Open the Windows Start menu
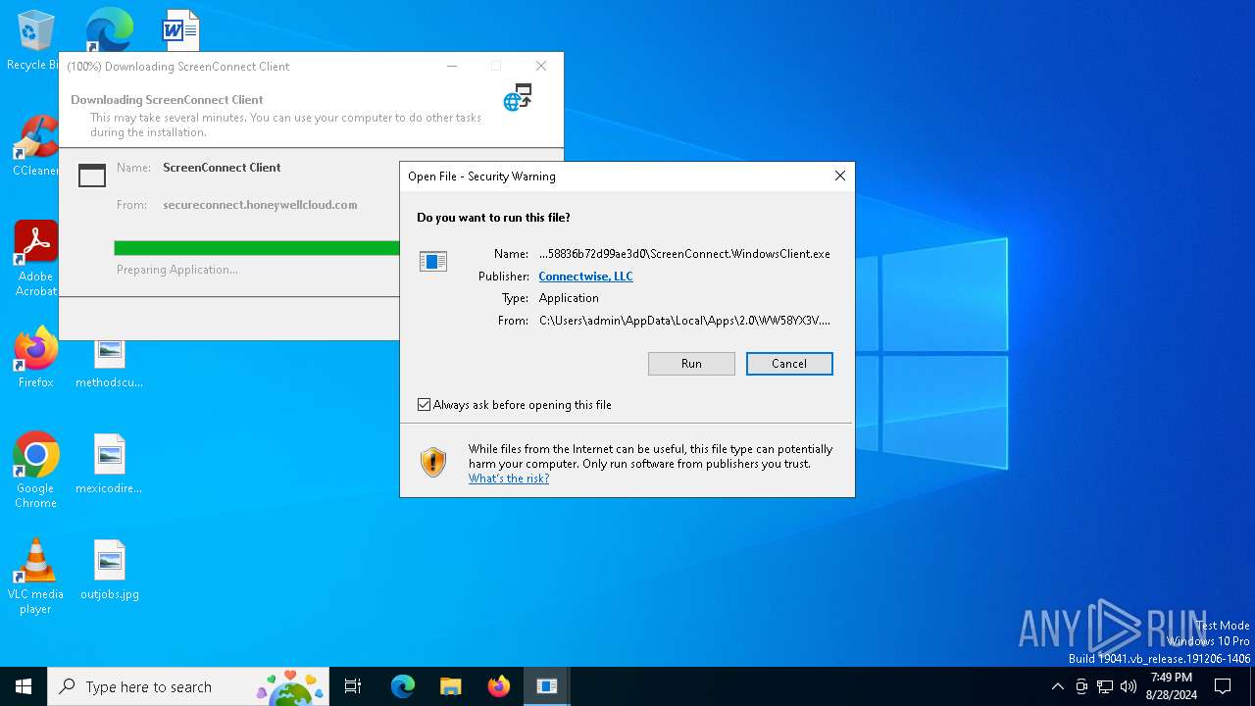Image resolution: width=1255 pixels, height=706 pixels. 24,686
